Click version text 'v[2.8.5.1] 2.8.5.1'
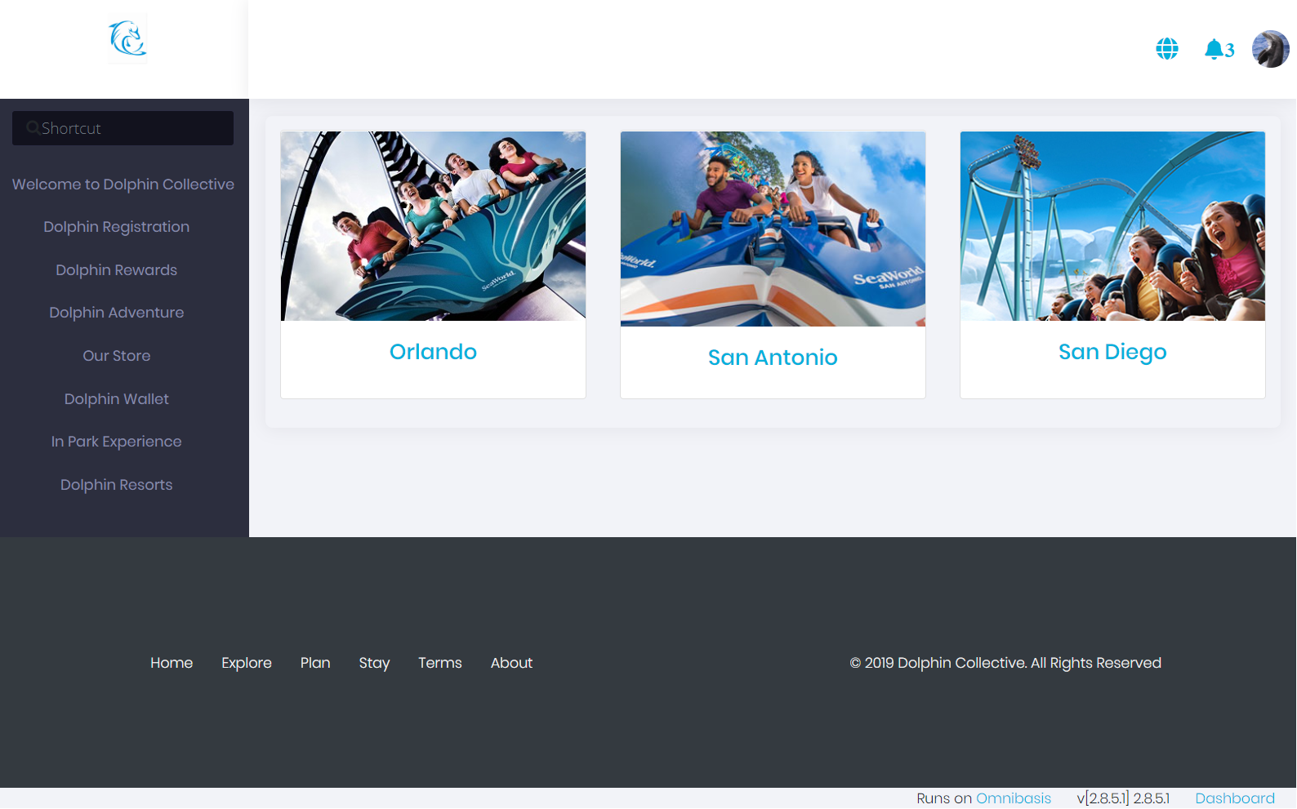The width and height of the screenshot is (1297, 809). click(x=1123, y=798)
